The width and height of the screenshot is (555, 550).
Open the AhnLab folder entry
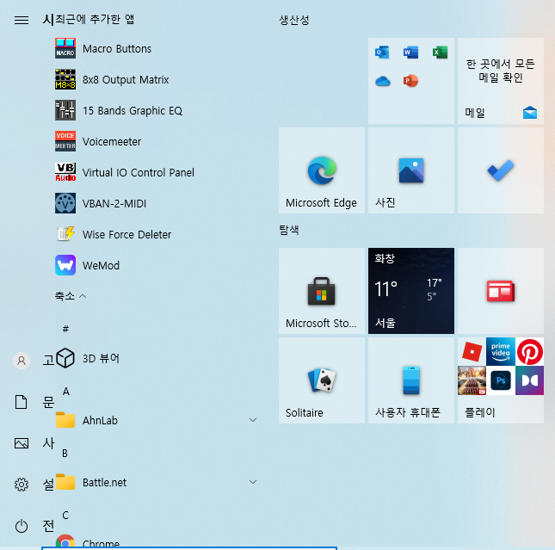tap(156, 420)
